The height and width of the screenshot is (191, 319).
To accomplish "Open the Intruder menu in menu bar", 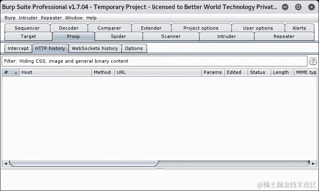I will pos(28,18).
